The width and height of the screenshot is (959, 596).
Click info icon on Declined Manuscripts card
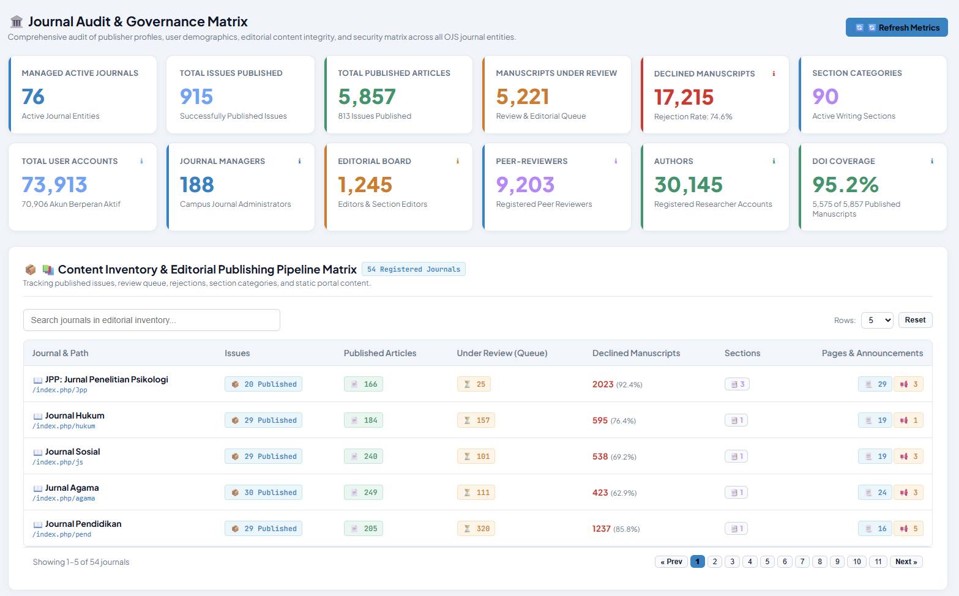[774, 73]
